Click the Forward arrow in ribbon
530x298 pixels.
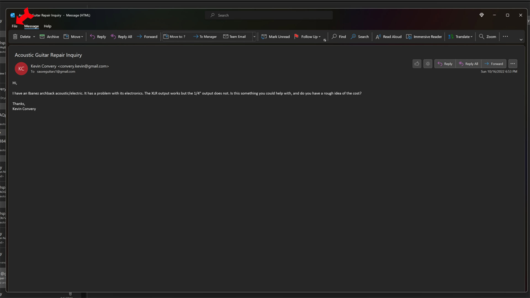click(139, 37)
